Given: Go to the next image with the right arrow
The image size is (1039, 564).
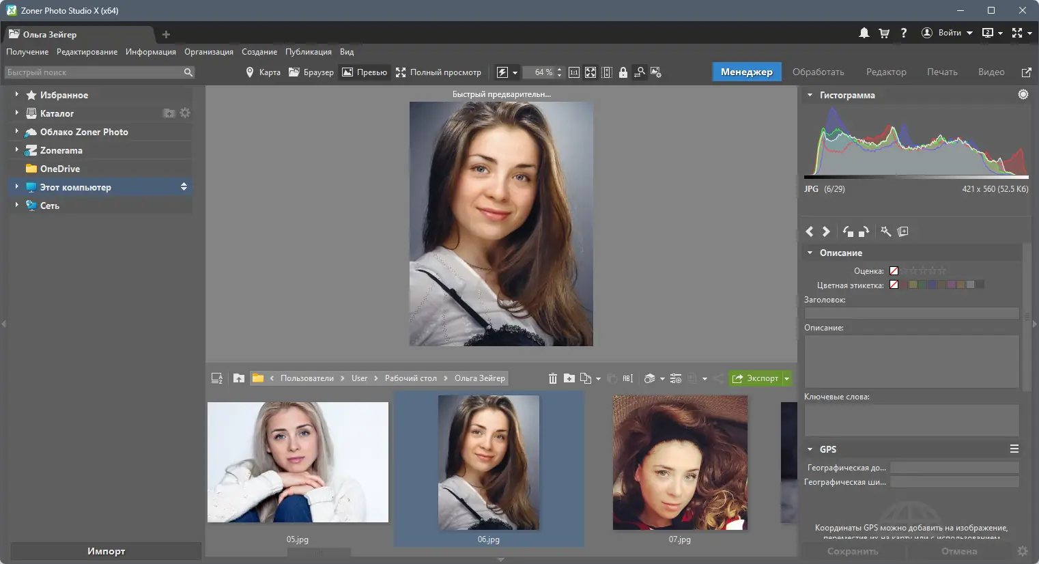Looking at the screenshot, I should [x=826, y=231].
